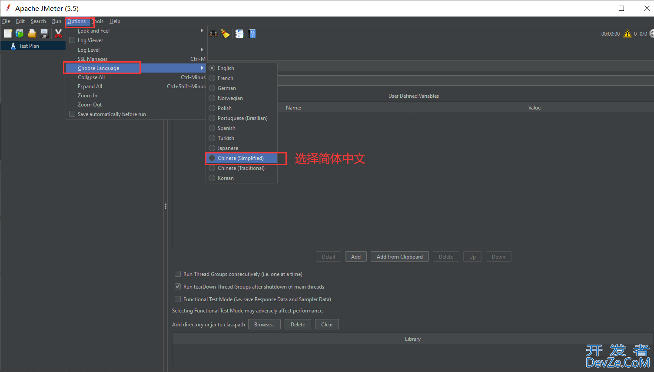Click the Options menu
Image resolution: width=654 pixels, height=372 pixels.
76,21
